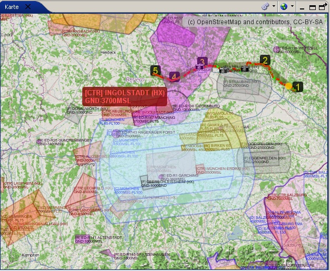The height and width of the screenshot is (271, 330).
Task: Click the OpenStreetMap contributors attribution text
Action: point(255,22)
